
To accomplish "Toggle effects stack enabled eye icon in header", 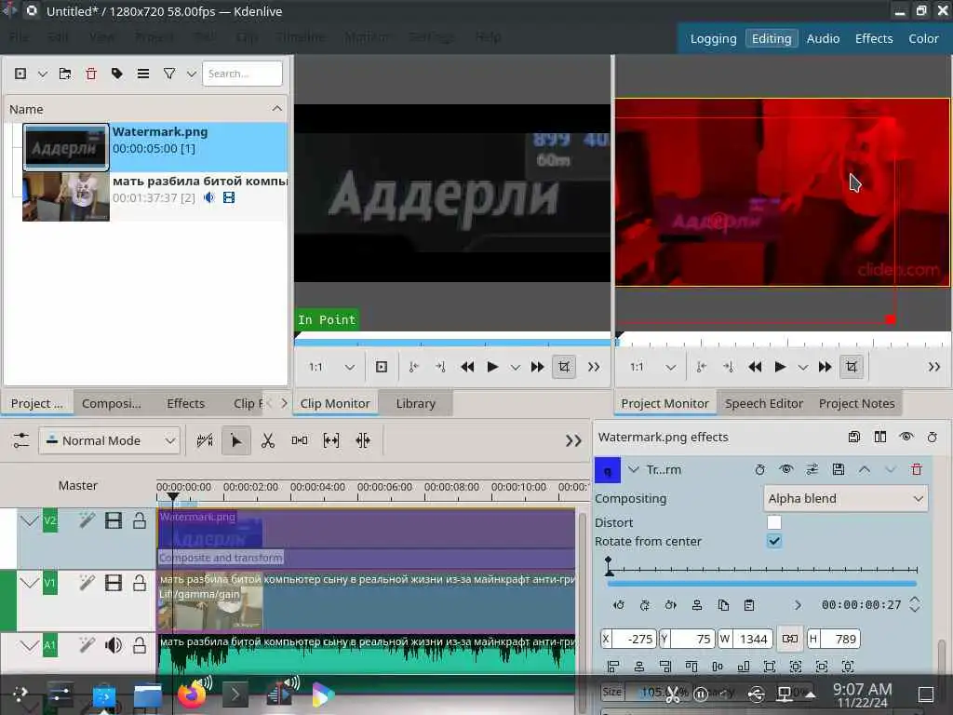I will tap(906, 437).
